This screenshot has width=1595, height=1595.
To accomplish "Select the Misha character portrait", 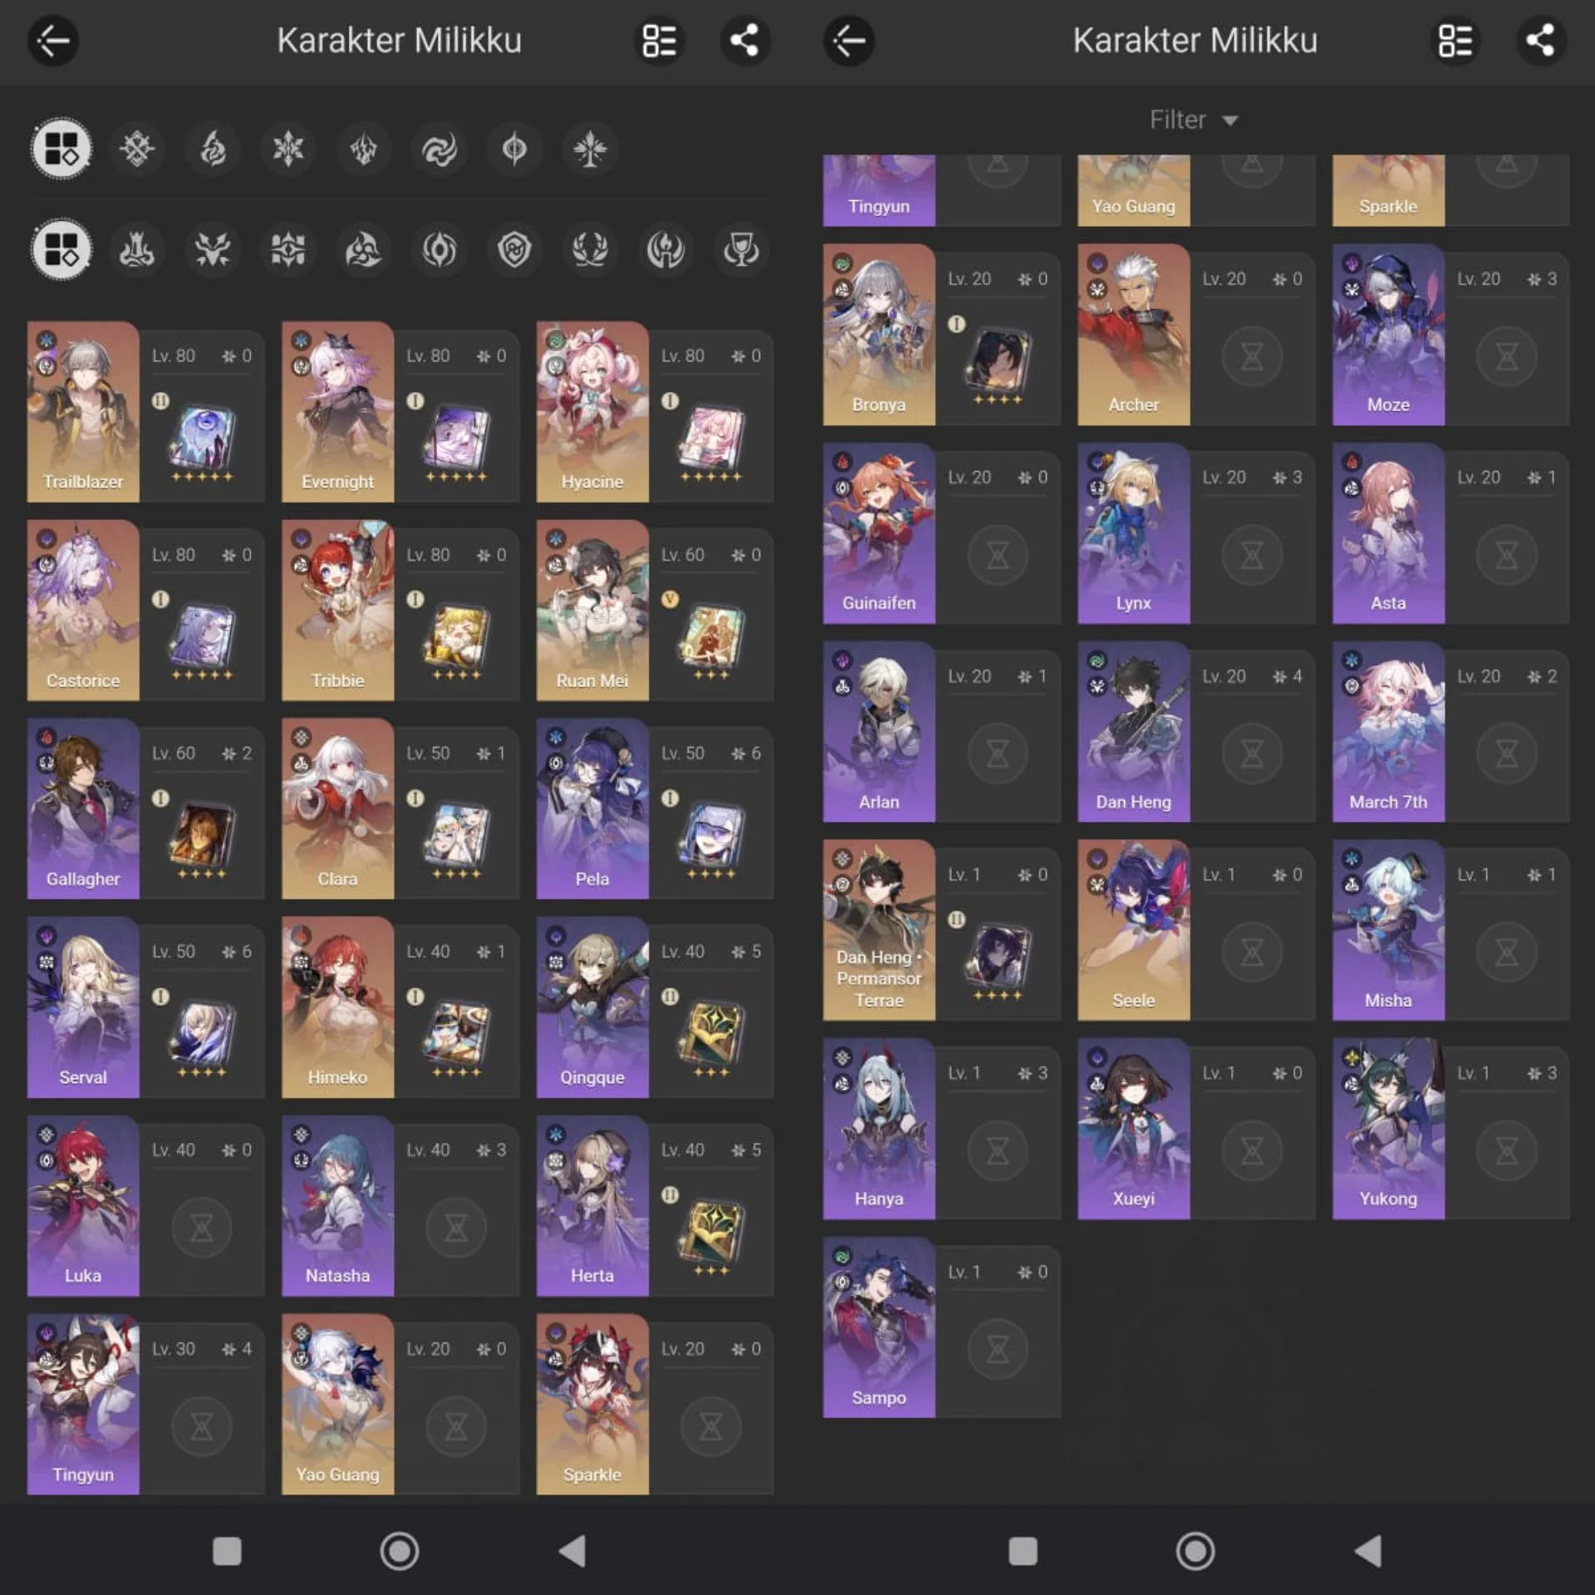I will pyautogui.click(x=1388, y=930).
